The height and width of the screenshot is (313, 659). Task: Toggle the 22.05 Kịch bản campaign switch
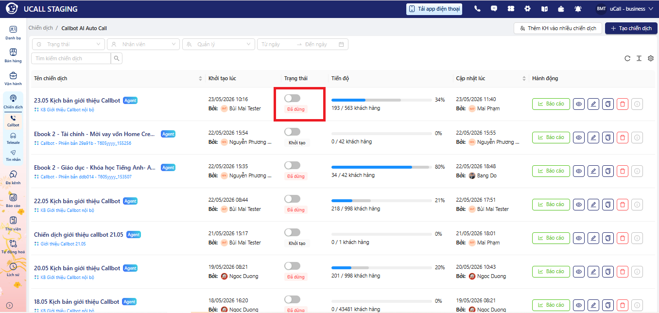click(x=292, y=199)
